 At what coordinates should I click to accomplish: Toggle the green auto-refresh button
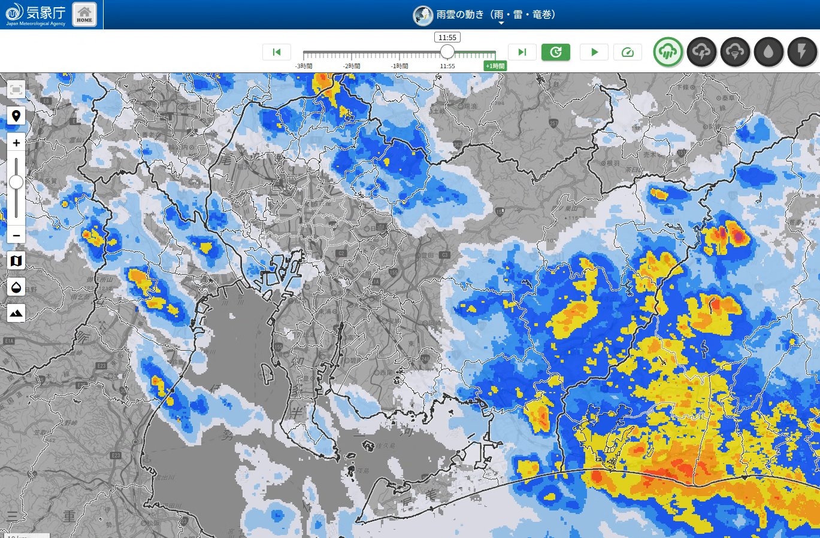pos(556,52)
